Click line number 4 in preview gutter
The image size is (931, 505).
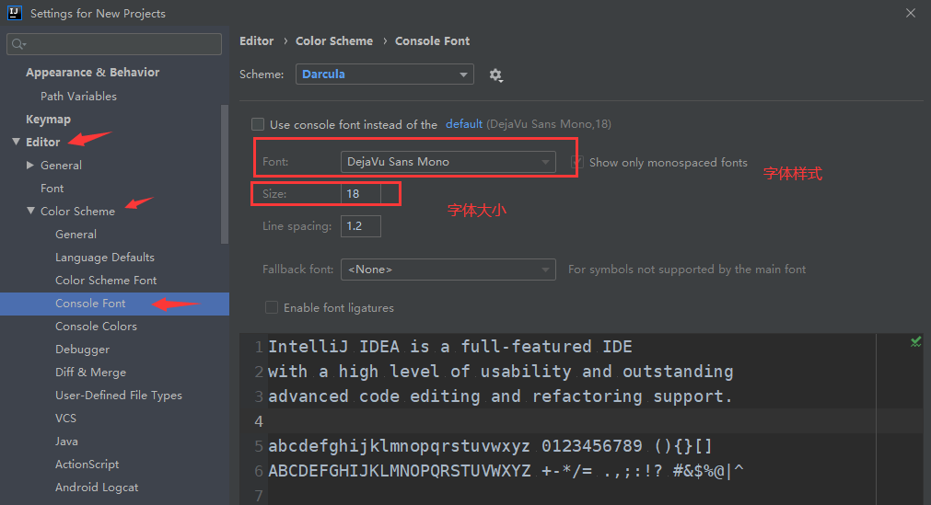tap(259, 421)
